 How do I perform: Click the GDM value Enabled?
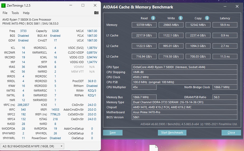(x=23, y=40)
